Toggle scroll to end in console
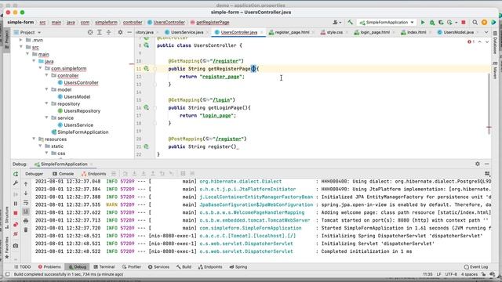This screenshot has height=282, width=502. coord(26,211)
